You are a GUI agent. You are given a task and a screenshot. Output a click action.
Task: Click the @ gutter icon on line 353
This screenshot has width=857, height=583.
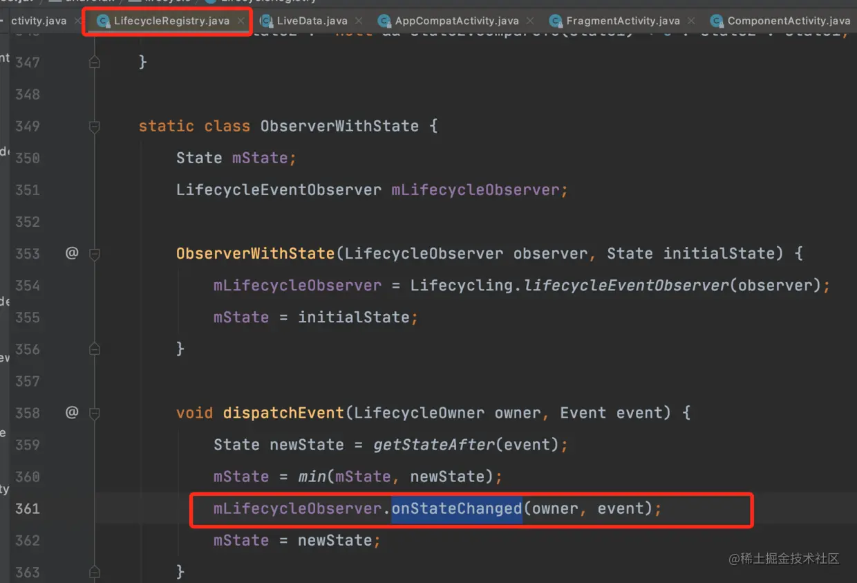[x=72, y=253]
